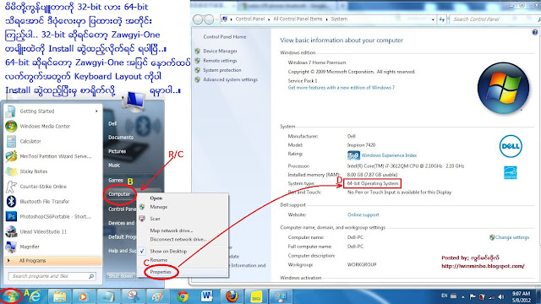The height and width of the screenshot is (304, 541).
Task: Click Control Panel Home link
Action: tap(225, 37)
